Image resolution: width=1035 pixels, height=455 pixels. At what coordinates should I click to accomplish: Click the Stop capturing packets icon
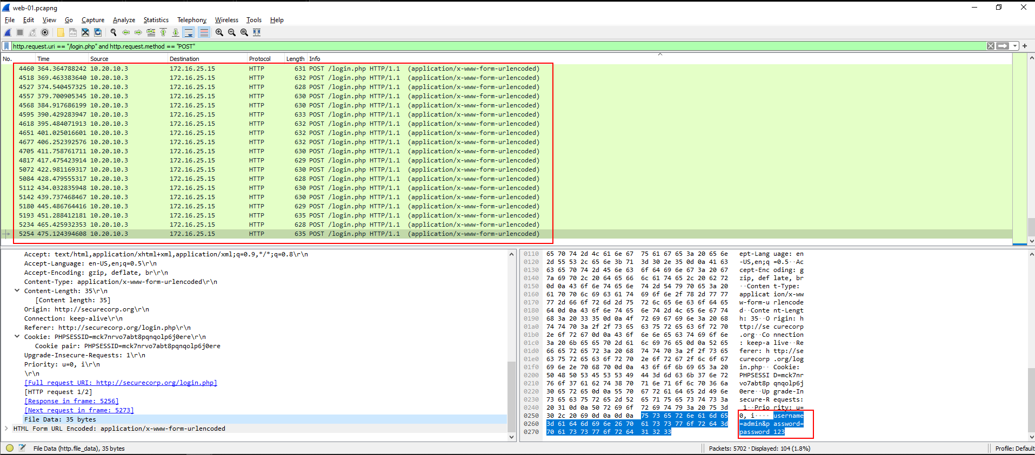tap(20, 32)
